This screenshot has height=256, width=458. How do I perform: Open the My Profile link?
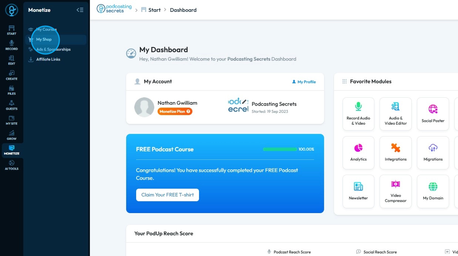coord(304,82)
